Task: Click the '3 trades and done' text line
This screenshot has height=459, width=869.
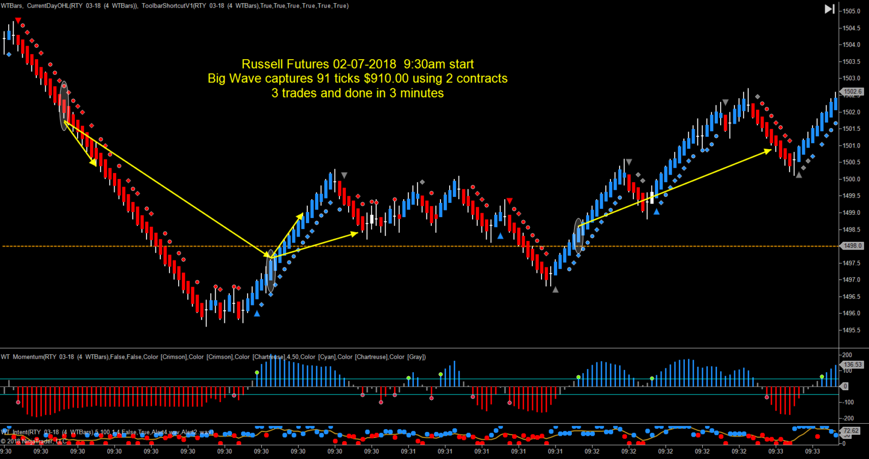Action: tap(357, 93)
